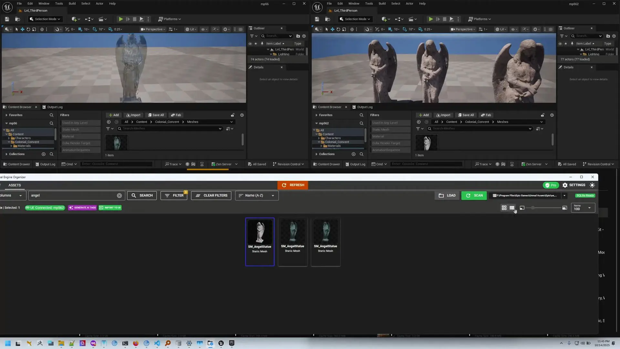Open the Build menu in right editor
This screenshot has height=349, width=620.
click(x=382, y=4)
